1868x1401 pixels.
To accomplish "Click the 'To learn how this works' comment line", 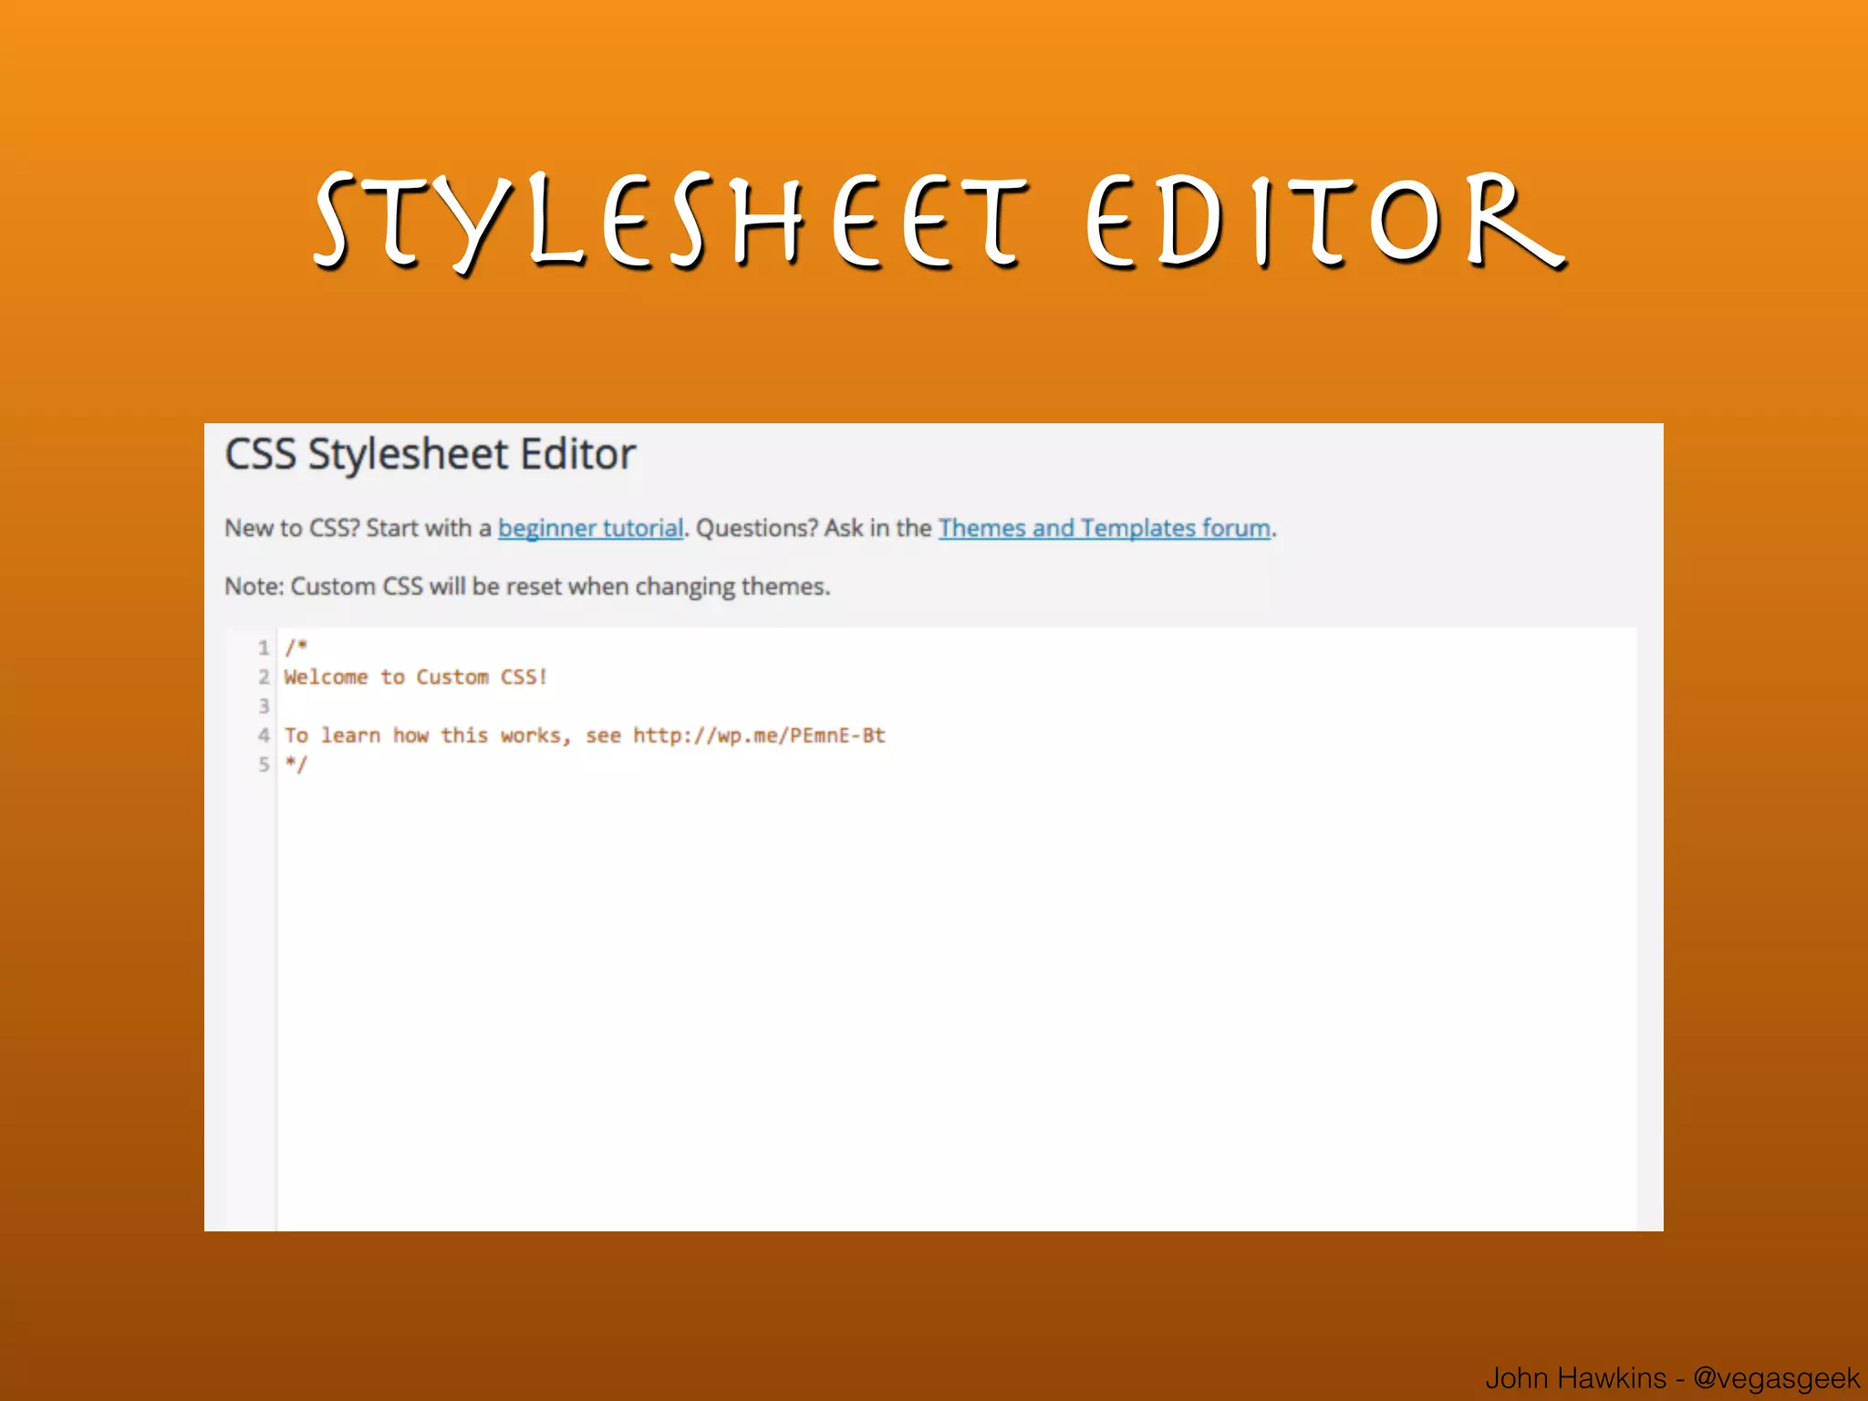I will 584,735.
